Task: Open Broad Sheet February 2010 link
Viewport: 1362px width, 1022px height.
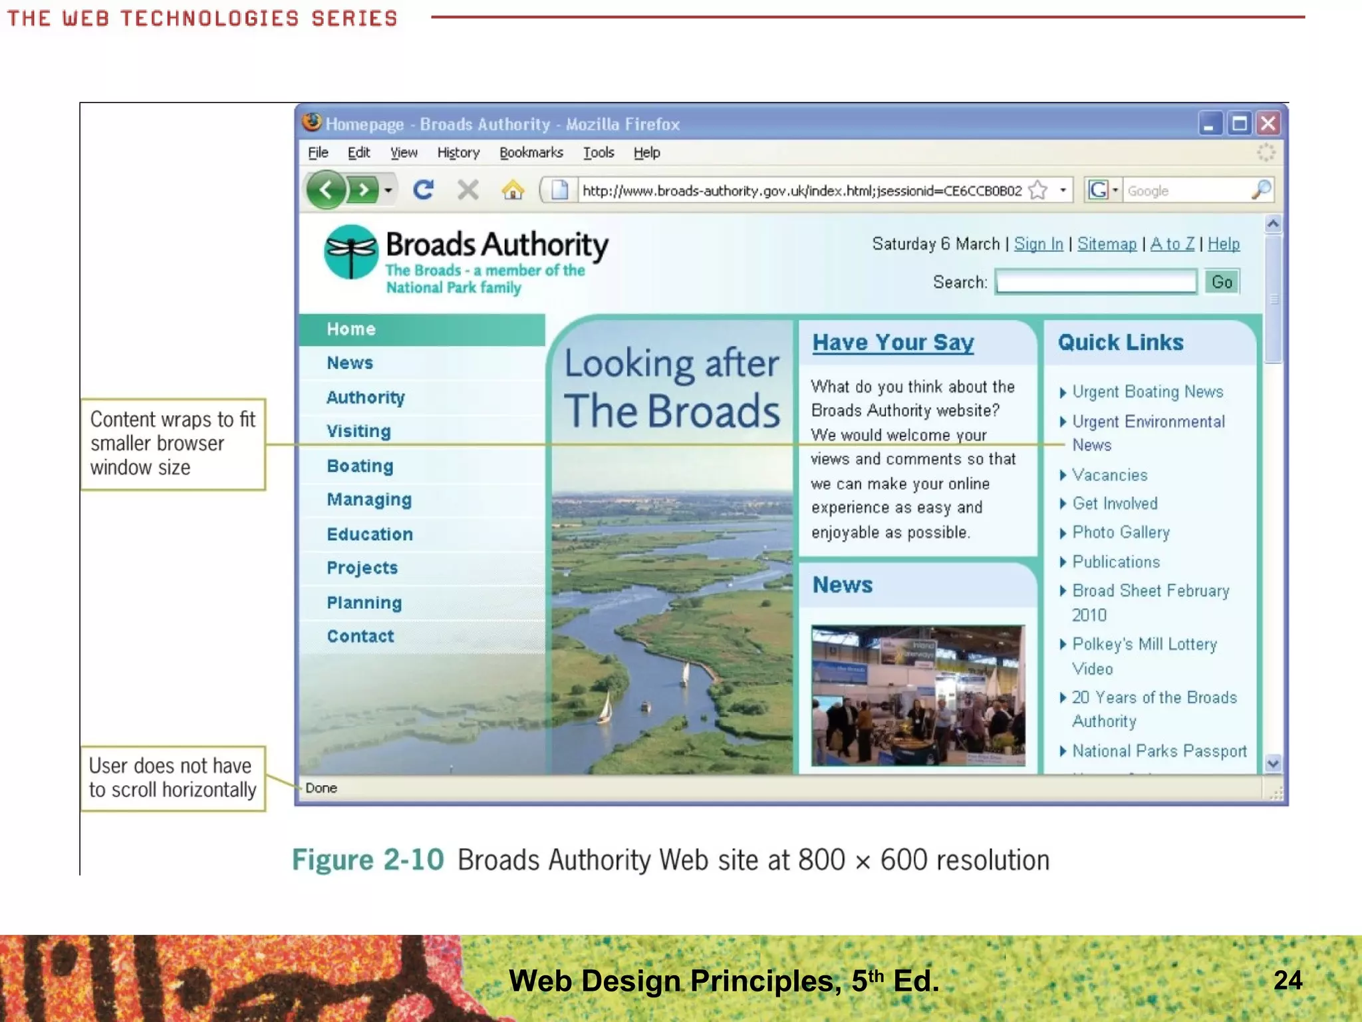Action: point(1150,603)
